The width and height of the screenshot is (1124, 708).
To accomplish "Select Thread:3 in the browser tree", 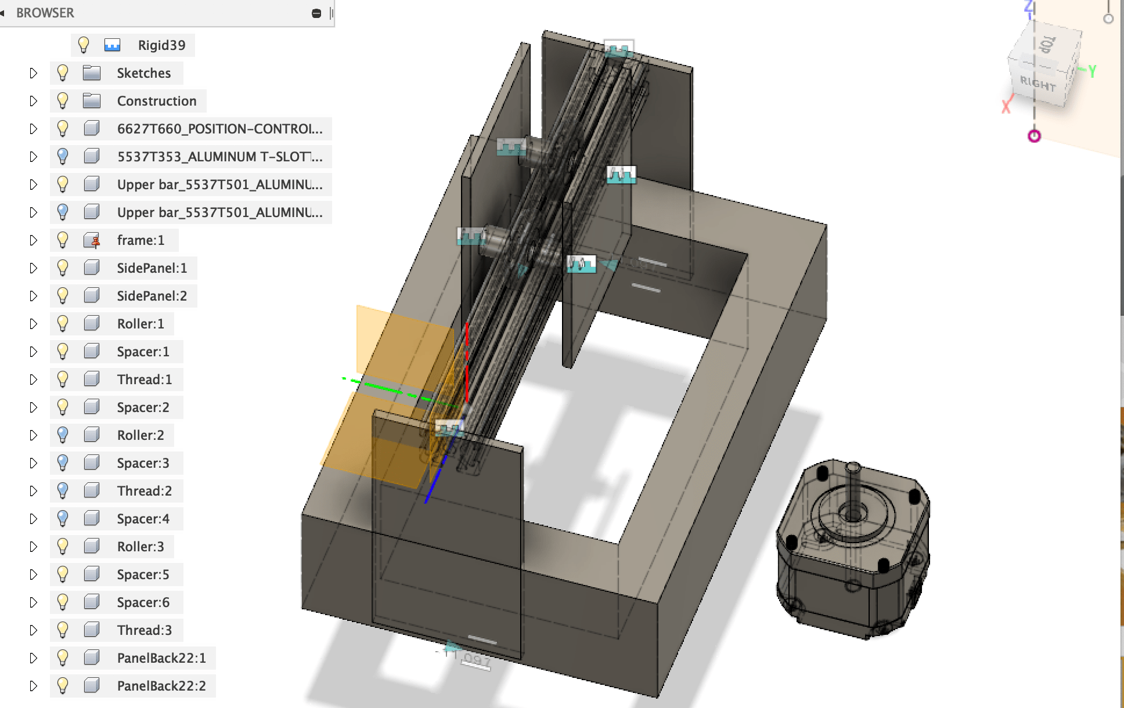I will [144, 630].
